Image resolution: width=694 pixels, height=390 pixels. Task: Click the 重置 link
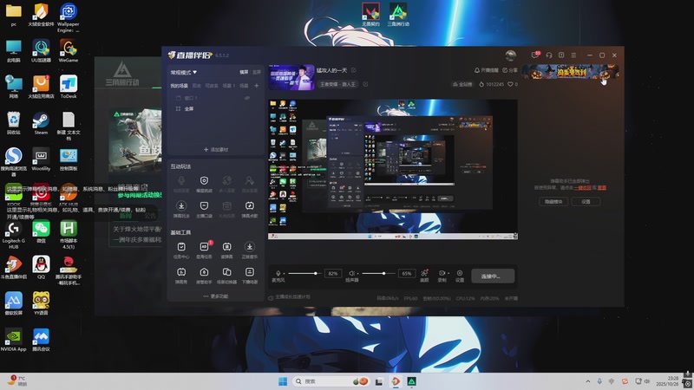pos(602,187)
